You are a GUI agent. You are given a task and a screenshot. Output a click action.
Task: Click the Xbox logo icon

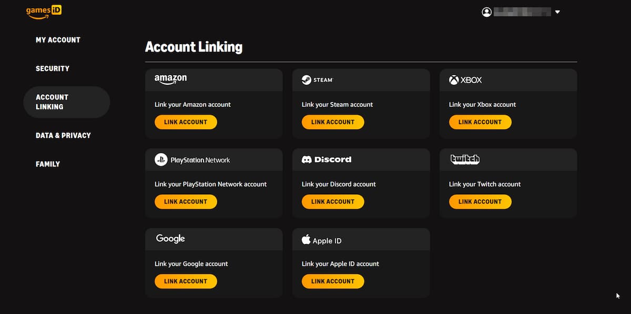[x=454, y=80]
